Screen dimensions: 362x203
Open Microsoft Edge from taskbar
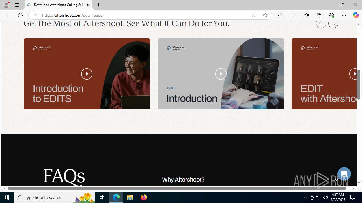pyautogui.click(x=116, y=197)
